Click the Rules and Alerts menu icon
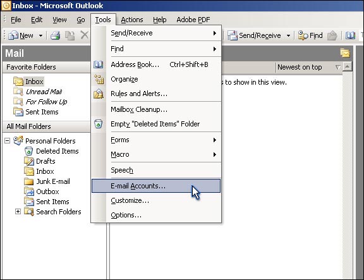This screenshot has height=280, width=364. coord(99,94)
